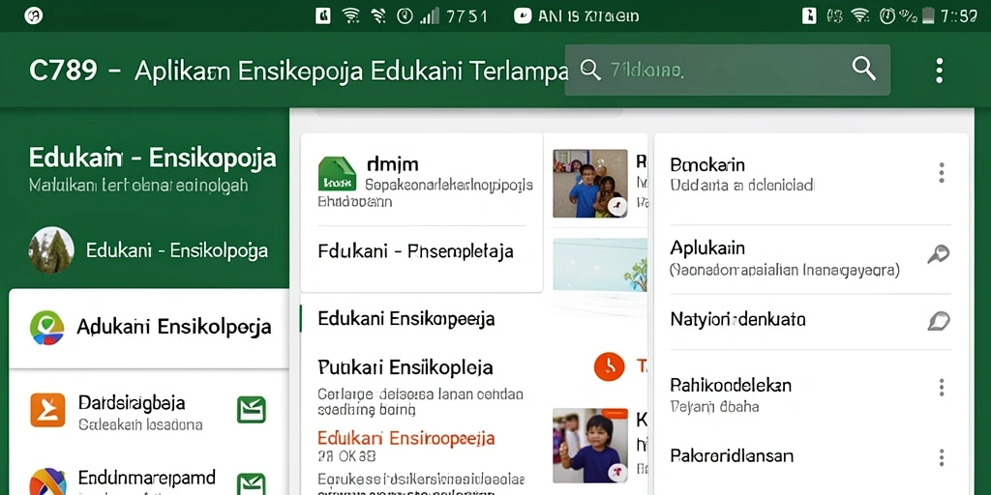
Task: Open the Natyiori denkuata list entry
Action: click(810, 320)
